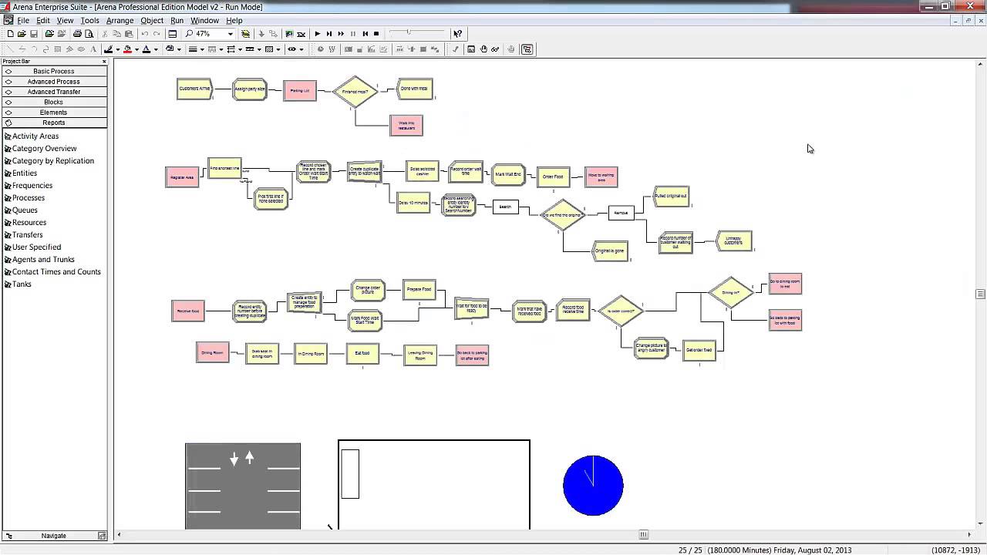Image resolution: width=987 pixels, height=555 pixels.
Task: Click the Connect modules icon
Action: click(x=273, y=34)
